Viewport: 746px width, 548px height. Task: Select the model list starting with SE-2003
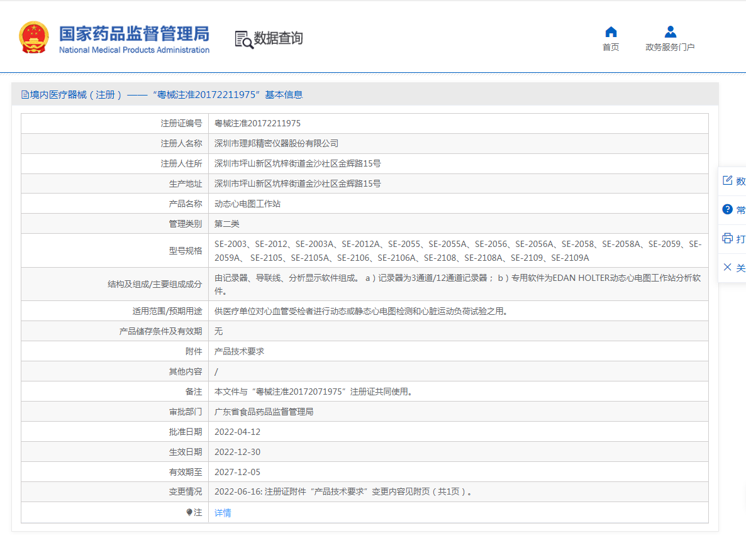tap(458, 251)
